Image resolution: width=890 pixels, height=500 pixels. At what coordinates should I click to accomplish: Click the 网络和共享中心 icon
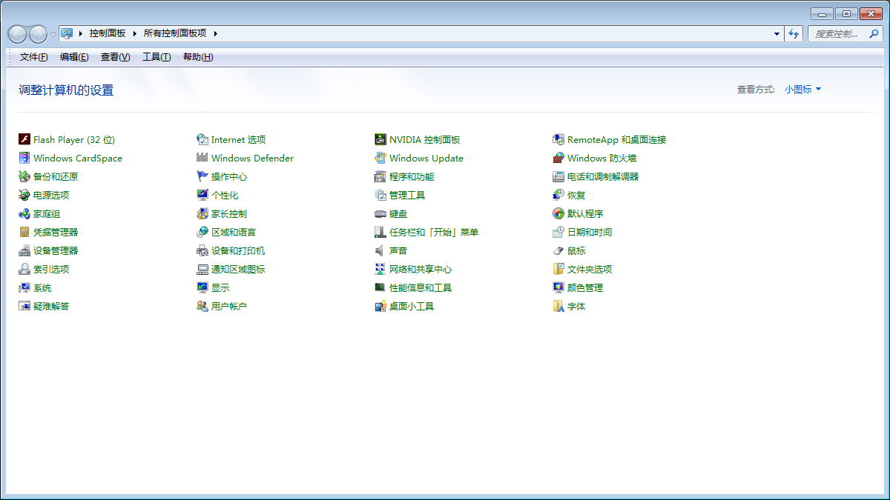380,269
